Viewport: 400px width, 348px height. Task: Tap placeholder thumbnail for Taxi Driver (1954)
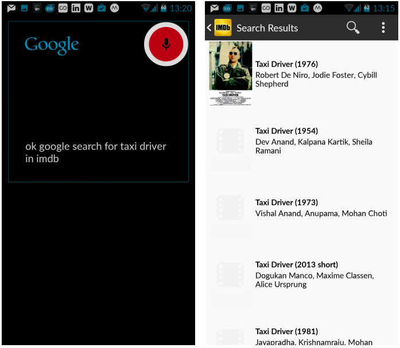230,140
